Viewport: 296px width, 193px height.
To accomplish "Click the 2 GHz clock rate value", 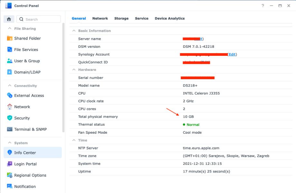I will coord(188,101).
